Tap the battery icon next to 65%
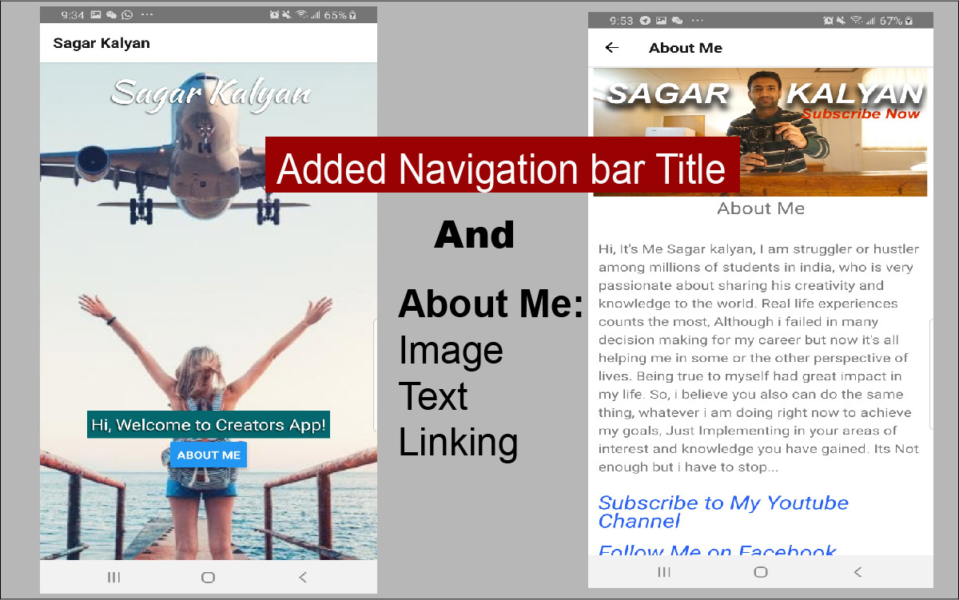Viewport: 959px width, 600px height. (x=352, y=15)
